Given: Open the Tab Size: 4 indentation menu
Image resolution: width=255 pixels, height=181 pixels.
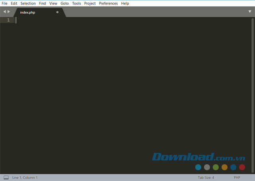Looking at the screenshot, I should pyautogui.click(x=206, y=177).
